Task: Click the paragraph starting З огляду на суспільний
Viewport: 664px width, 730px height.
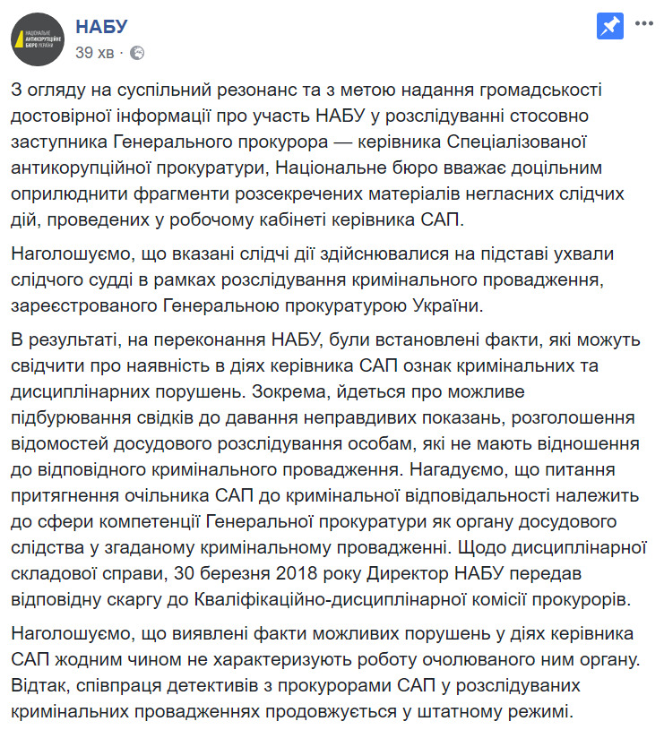Action: (x=317, y=155)
